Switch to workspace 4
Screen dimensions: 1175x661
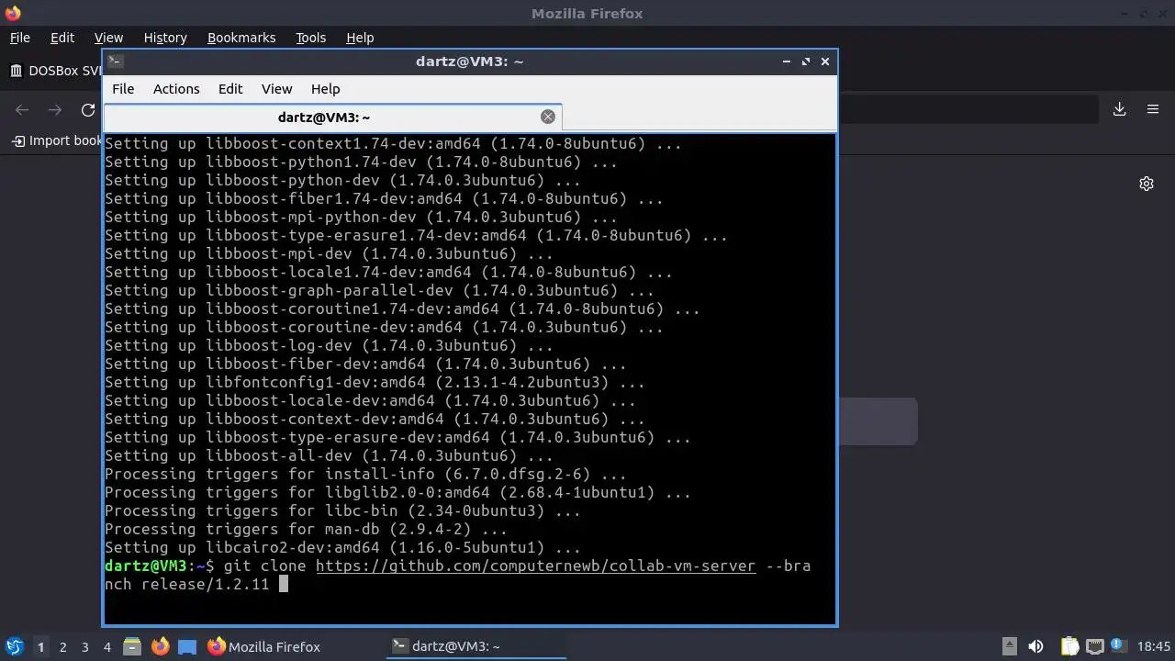pos(106,646)
